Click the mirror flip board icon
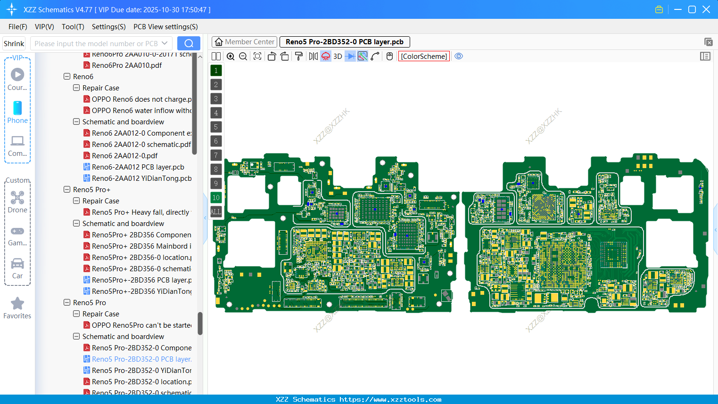 point(314,56)
